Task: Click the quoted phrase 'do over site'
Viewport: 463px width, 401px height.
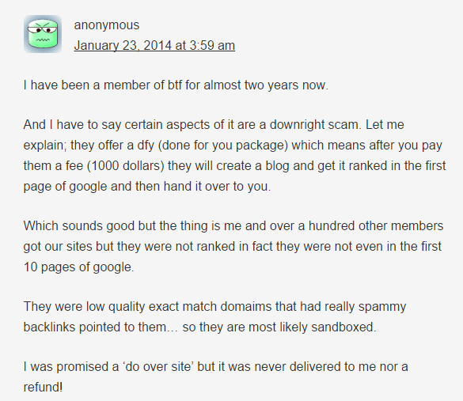Action: pyautogui.click(x=157, y=367)
